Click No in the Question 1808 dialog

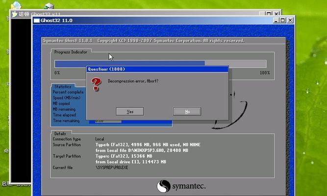pos(187,112)
